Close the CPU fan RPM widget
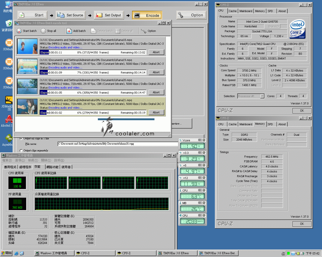Viewport: 322px width, 257px height. click(x=204, y=215)
